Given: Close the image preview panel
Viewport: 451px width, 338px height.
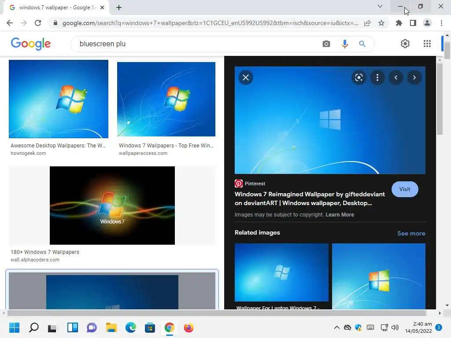Looking at the screenshot, I should [x=246, y=77].
